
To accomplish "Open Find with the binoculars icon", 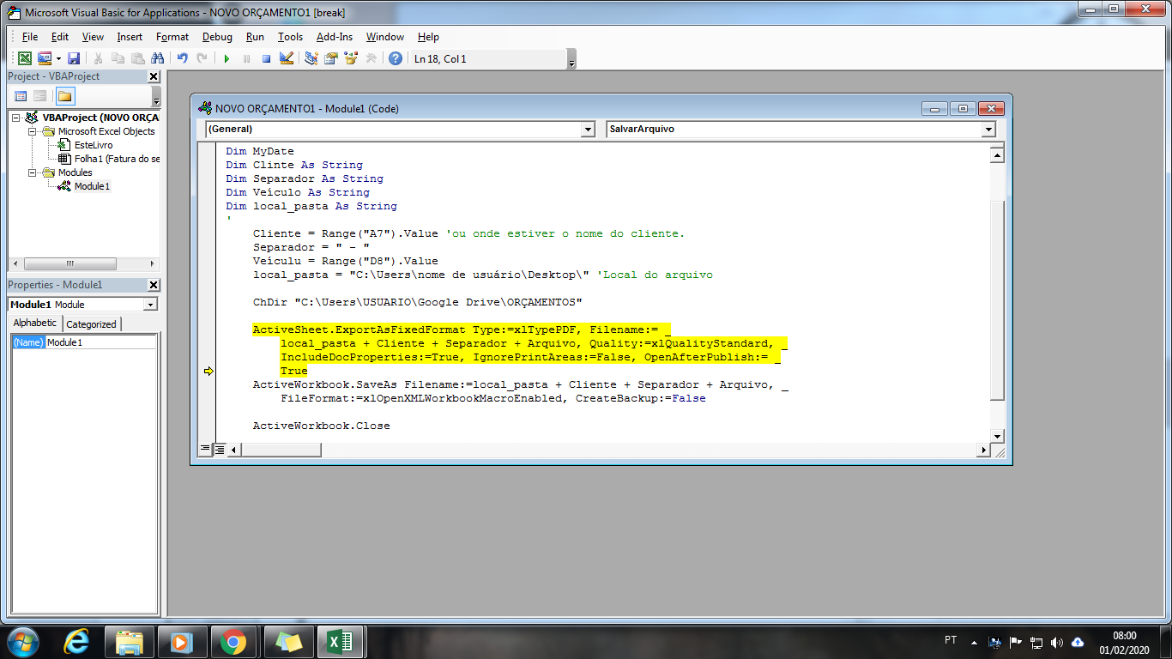I will click(x=157, y=58).
